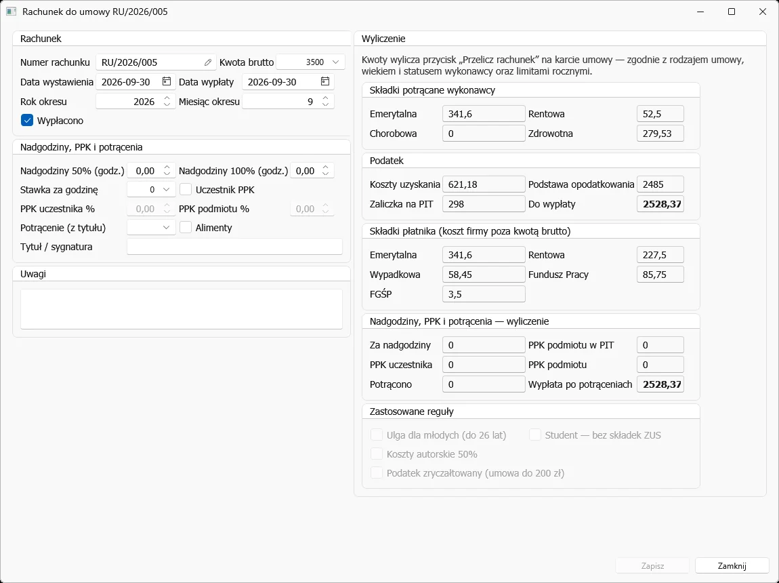Click the Składki potrącane wykonawcy group title
The height and width of the screenshot is (583, 779).
point(432,90)
